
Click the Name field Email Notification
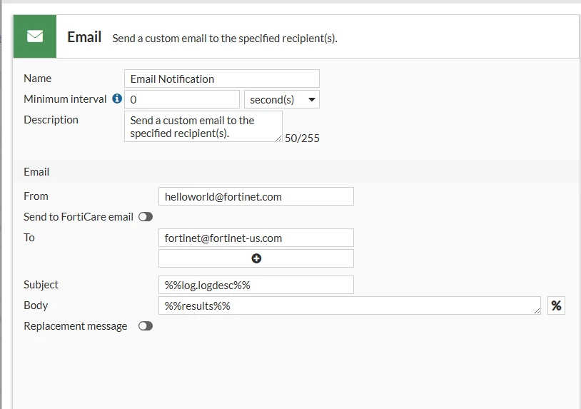222,79
